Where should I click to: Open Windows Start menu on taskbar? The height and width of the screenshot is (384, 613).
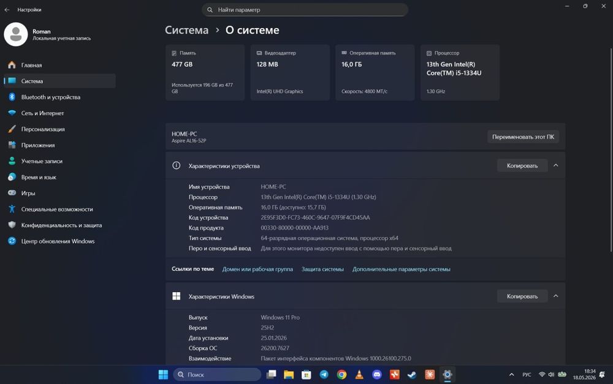pyautogui.click(x=163, y=375)
